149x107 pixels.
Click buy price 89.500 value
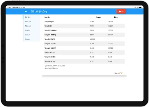[x=92, y=57]
